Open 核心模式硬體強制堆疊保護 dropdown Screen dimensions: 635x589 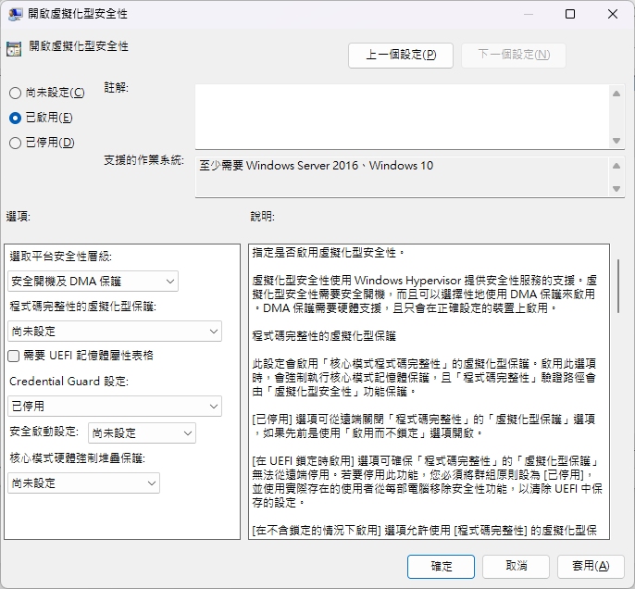(83, 482)
